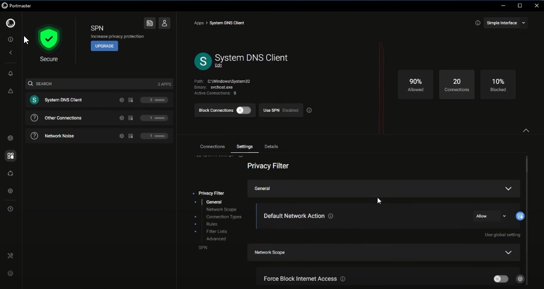Image resolution: width=544 pixels, height=289 pixels.
Task: Collapse app header with up chevron
Action: (x=526, y=130)
